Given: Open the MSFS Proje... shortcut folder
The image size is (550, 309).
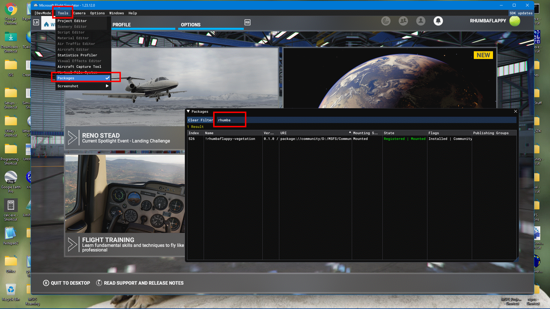Looking at the screenshot, I should [512, 302].
